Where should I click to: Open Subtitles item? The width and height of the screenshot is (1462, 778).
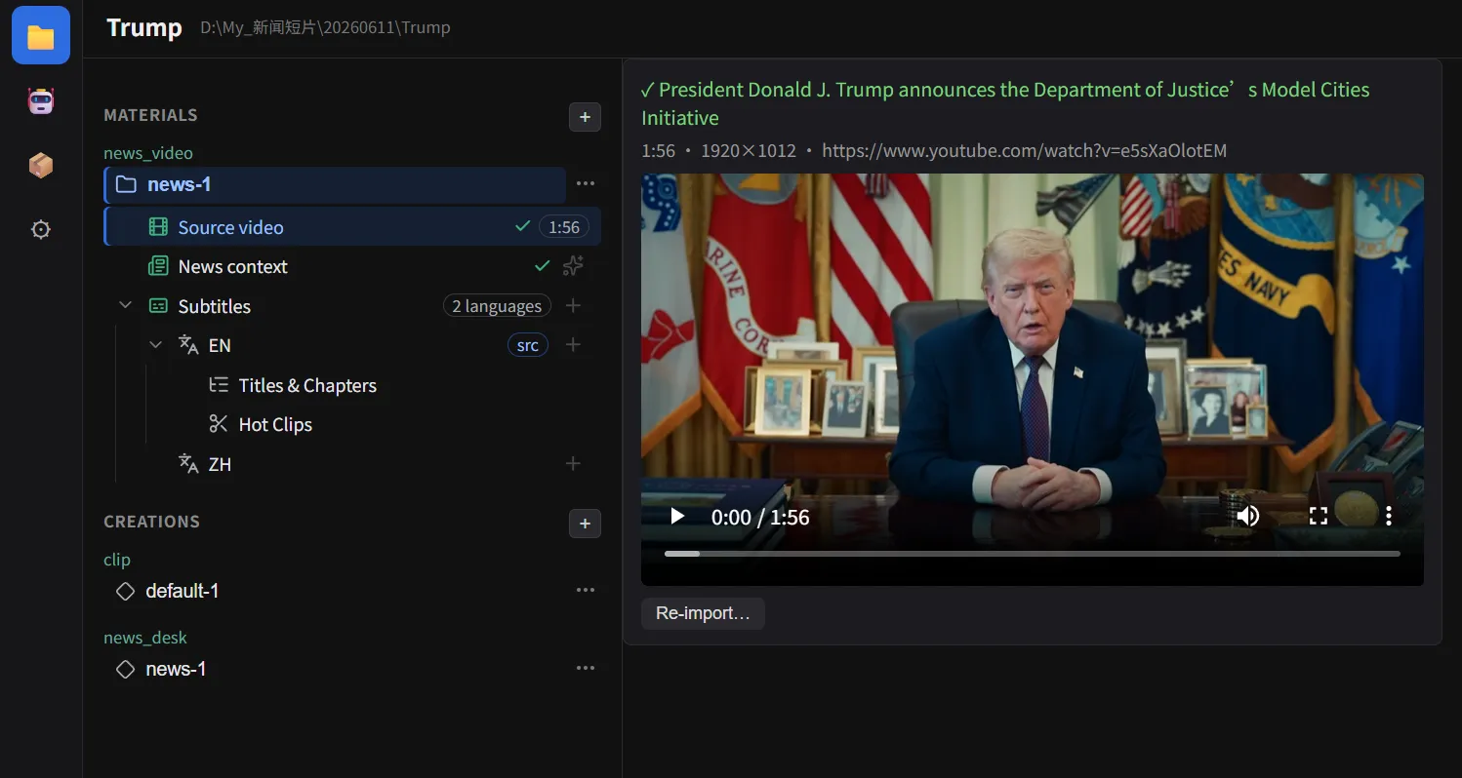214,306
